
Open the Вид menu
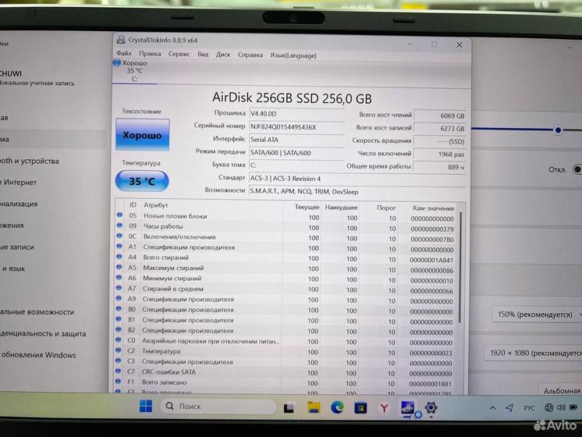pyautogui.click(x=203, y=54)
